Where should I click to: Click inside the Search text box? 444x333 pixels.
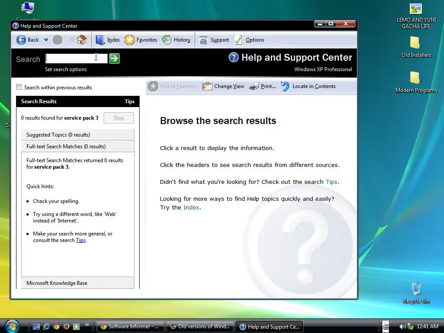tap(76, 59)
